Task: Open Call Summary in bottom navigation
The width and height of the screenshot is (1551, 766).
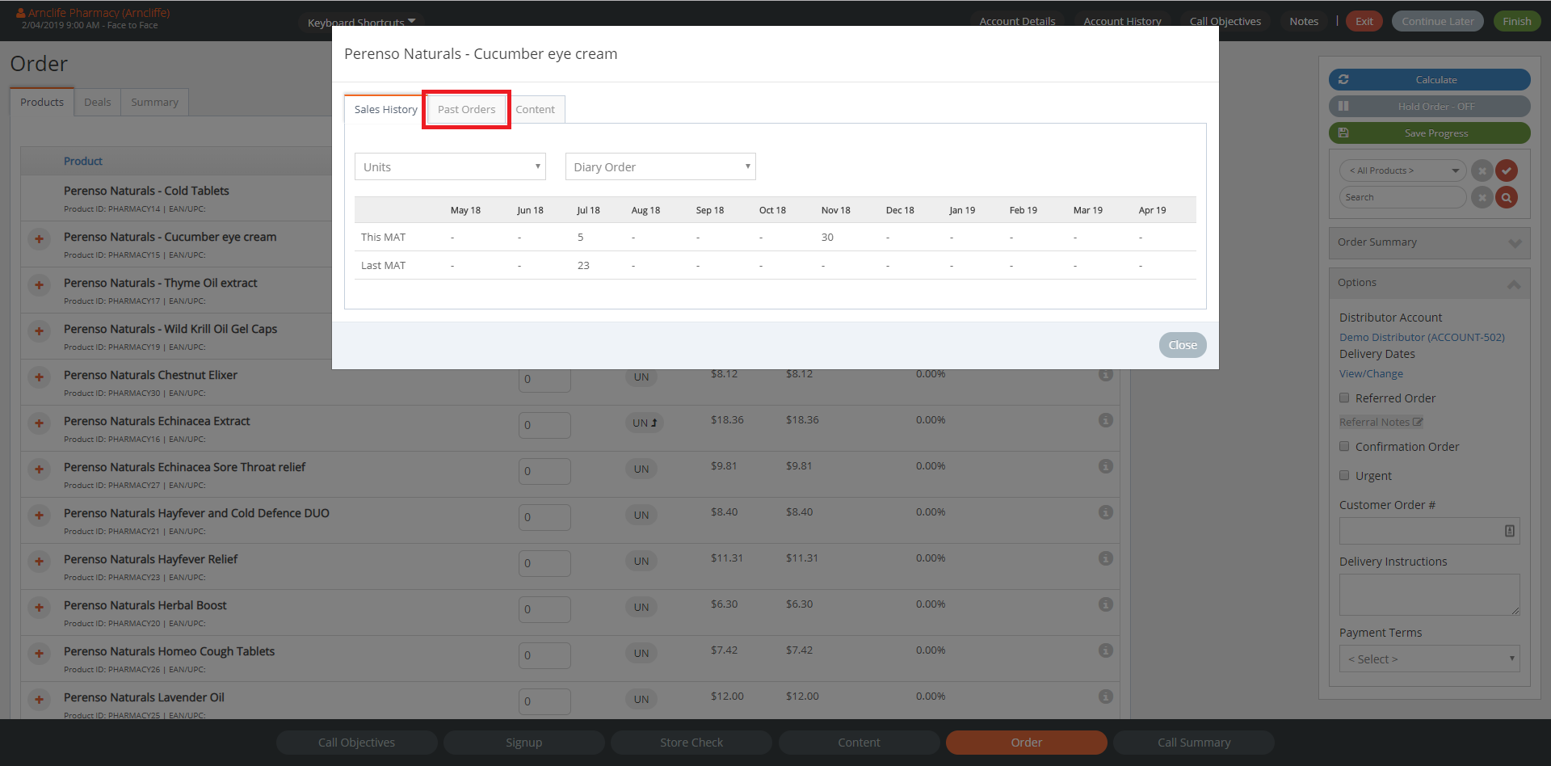Action: click(1194, 743)
